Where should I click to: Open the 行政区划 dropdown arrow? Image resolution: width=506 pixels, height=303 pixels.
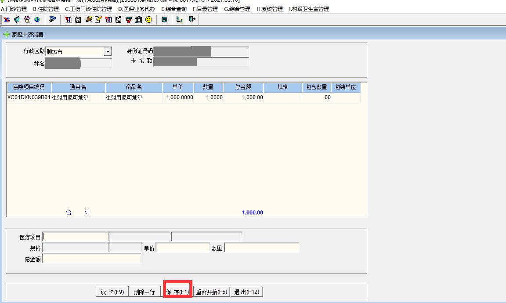coord(108,52)
